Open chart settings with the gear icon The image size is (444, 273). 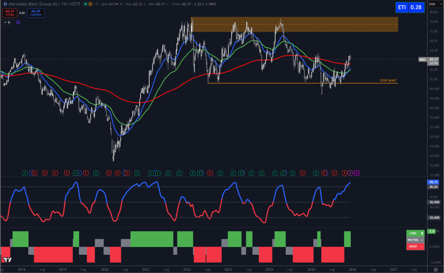click(436, 269)
